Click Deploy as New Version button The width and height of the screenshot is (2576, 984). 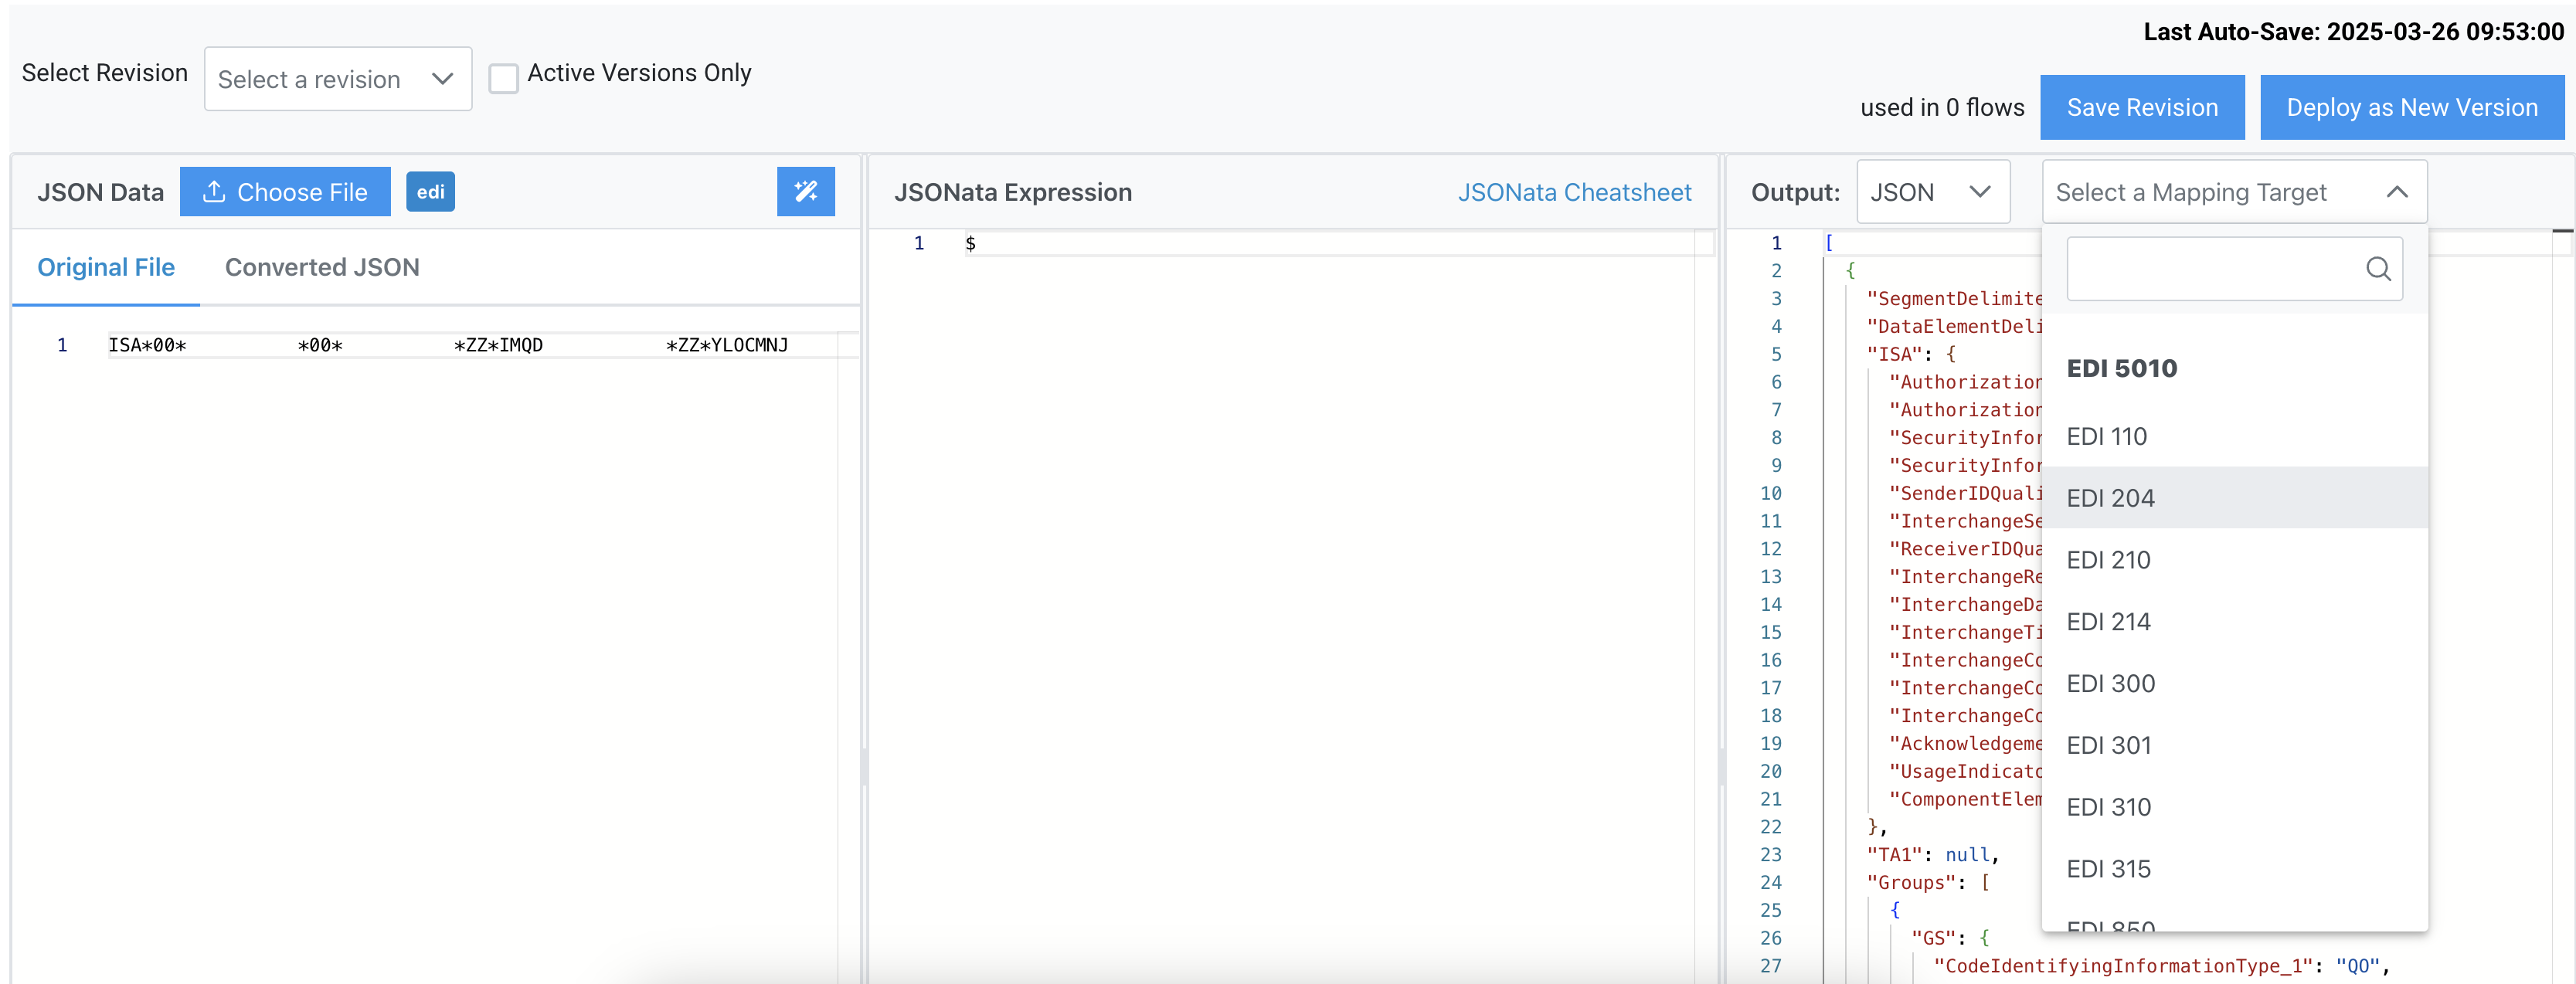2411,107
